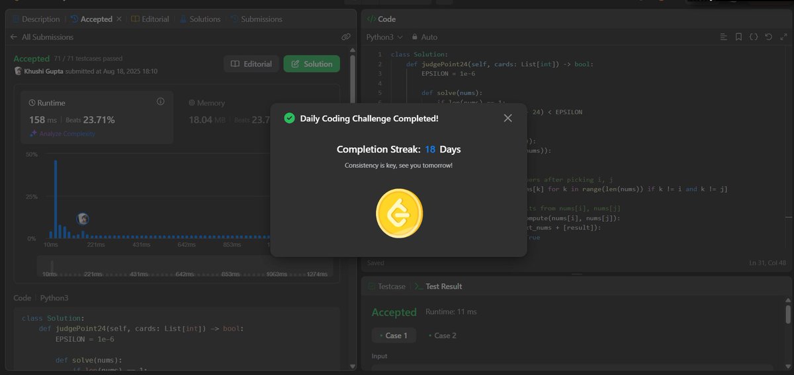Click the 'Saved' status text
This screenshot has height=375, width=794.
[x=375, y=263]
